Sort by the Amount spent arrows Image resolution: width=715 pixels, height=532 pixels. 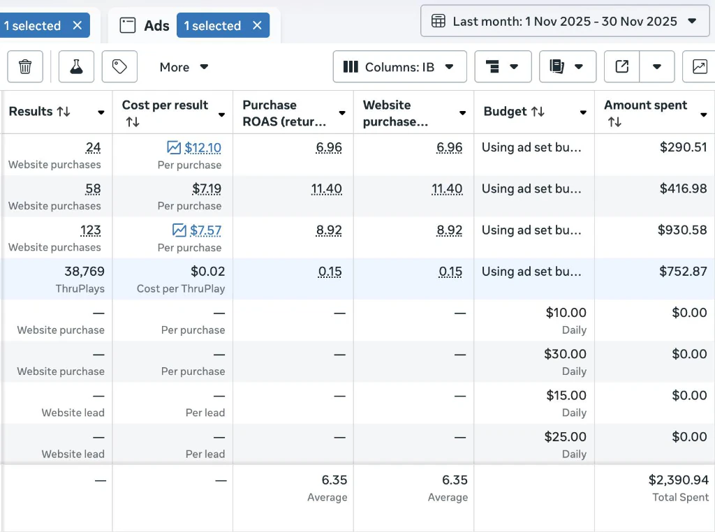614,122
